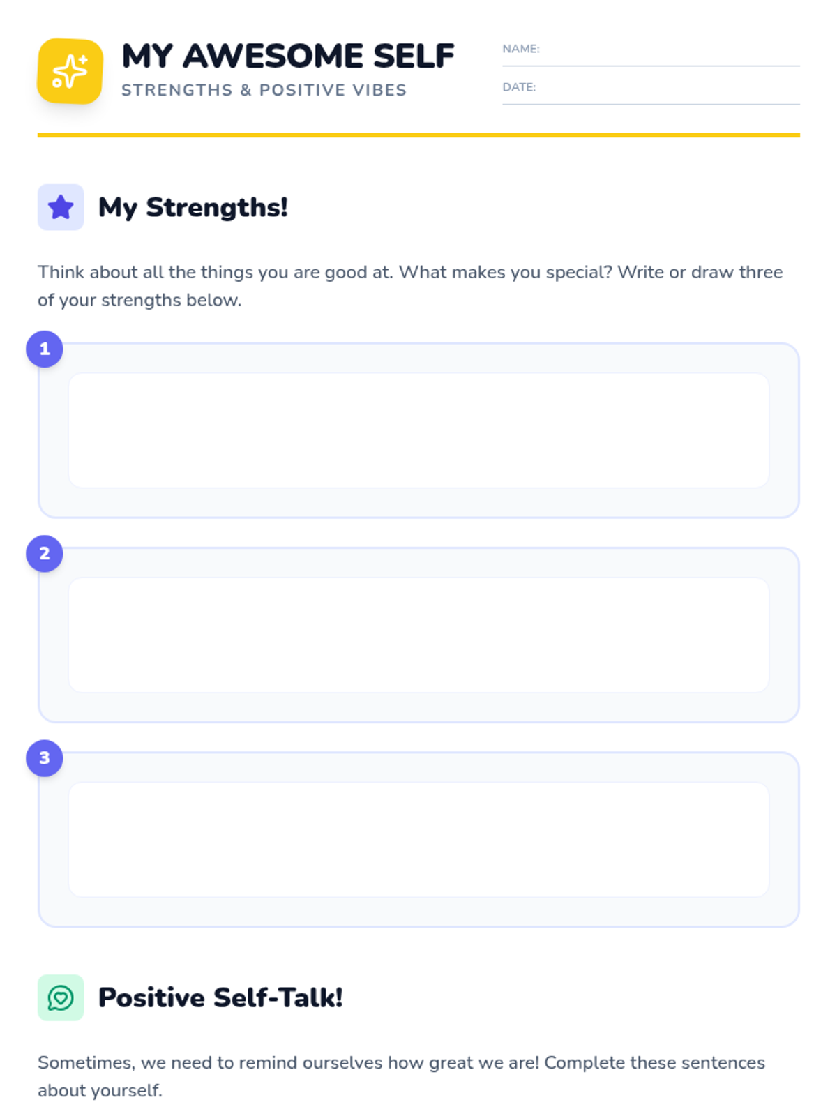Click inside the first strength answer box
This screenshot has height=1116, width=837.
[418, 430]
